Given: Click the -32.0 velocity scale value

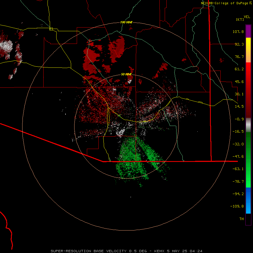Looking at the screenshot, I should coord(238,144).
